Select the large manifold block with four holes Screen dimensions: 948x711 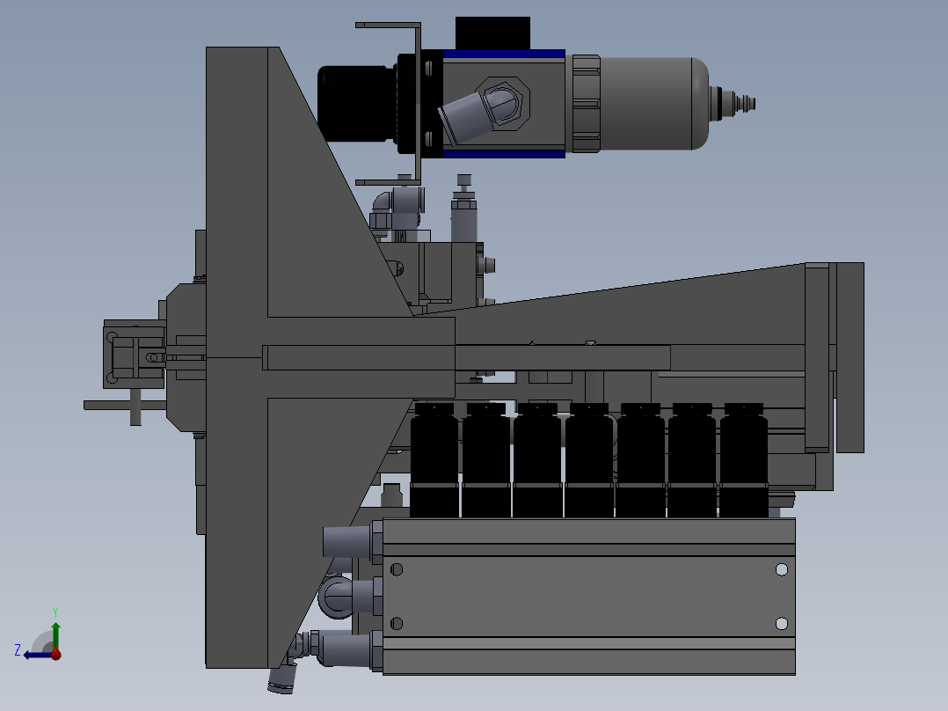pyautogui.click(x=589, y=596)
